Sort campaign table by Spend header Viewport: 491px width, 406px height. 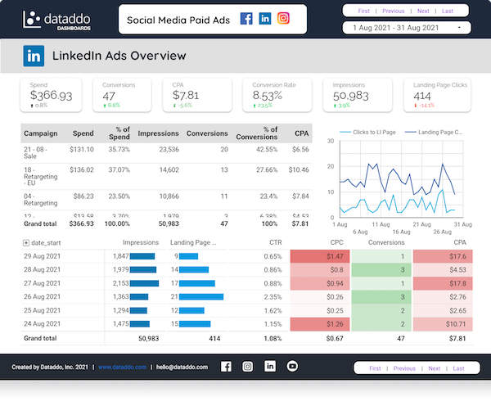83,133
